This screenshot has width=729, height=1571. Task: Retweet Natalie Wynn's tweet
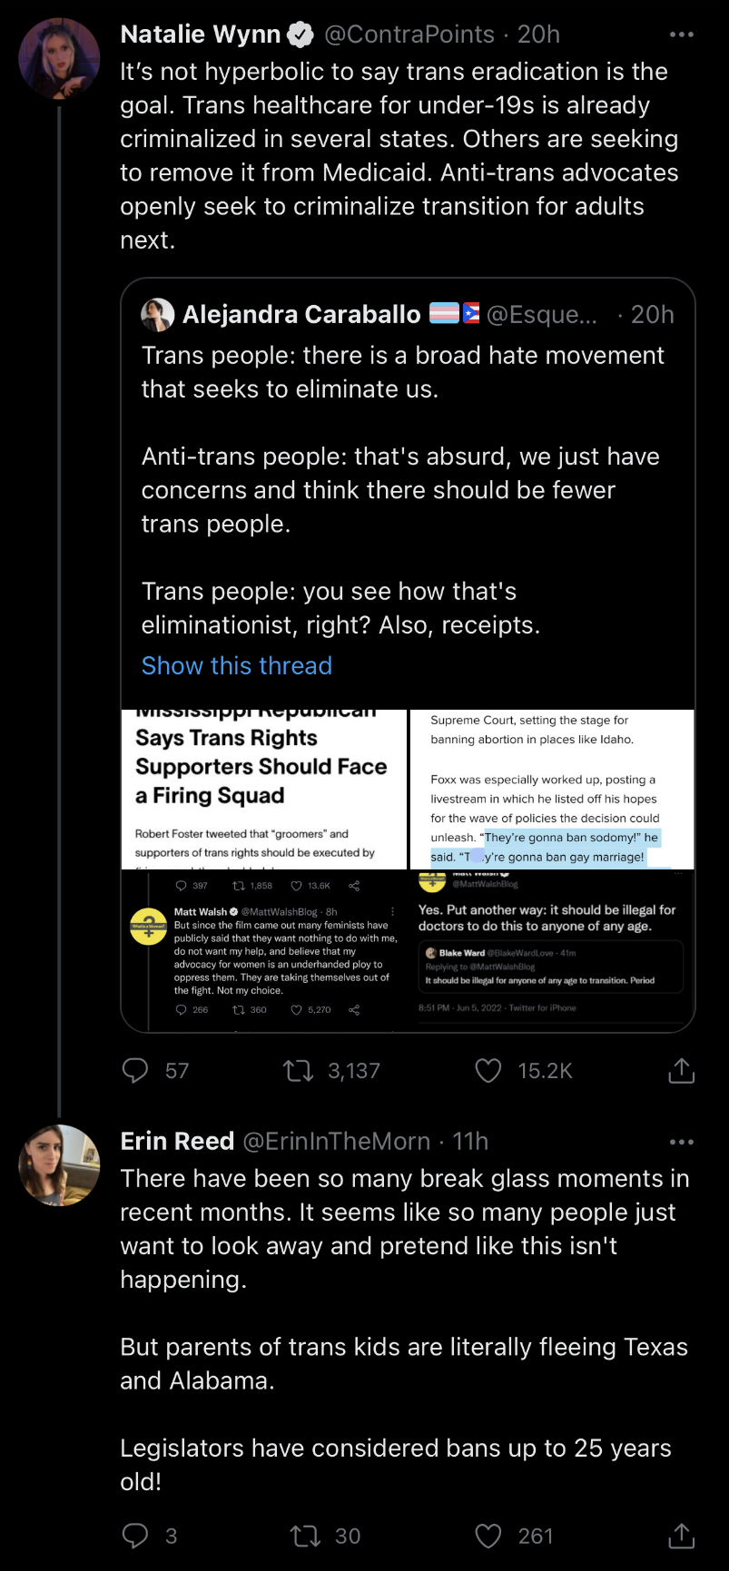point(299,1071)
